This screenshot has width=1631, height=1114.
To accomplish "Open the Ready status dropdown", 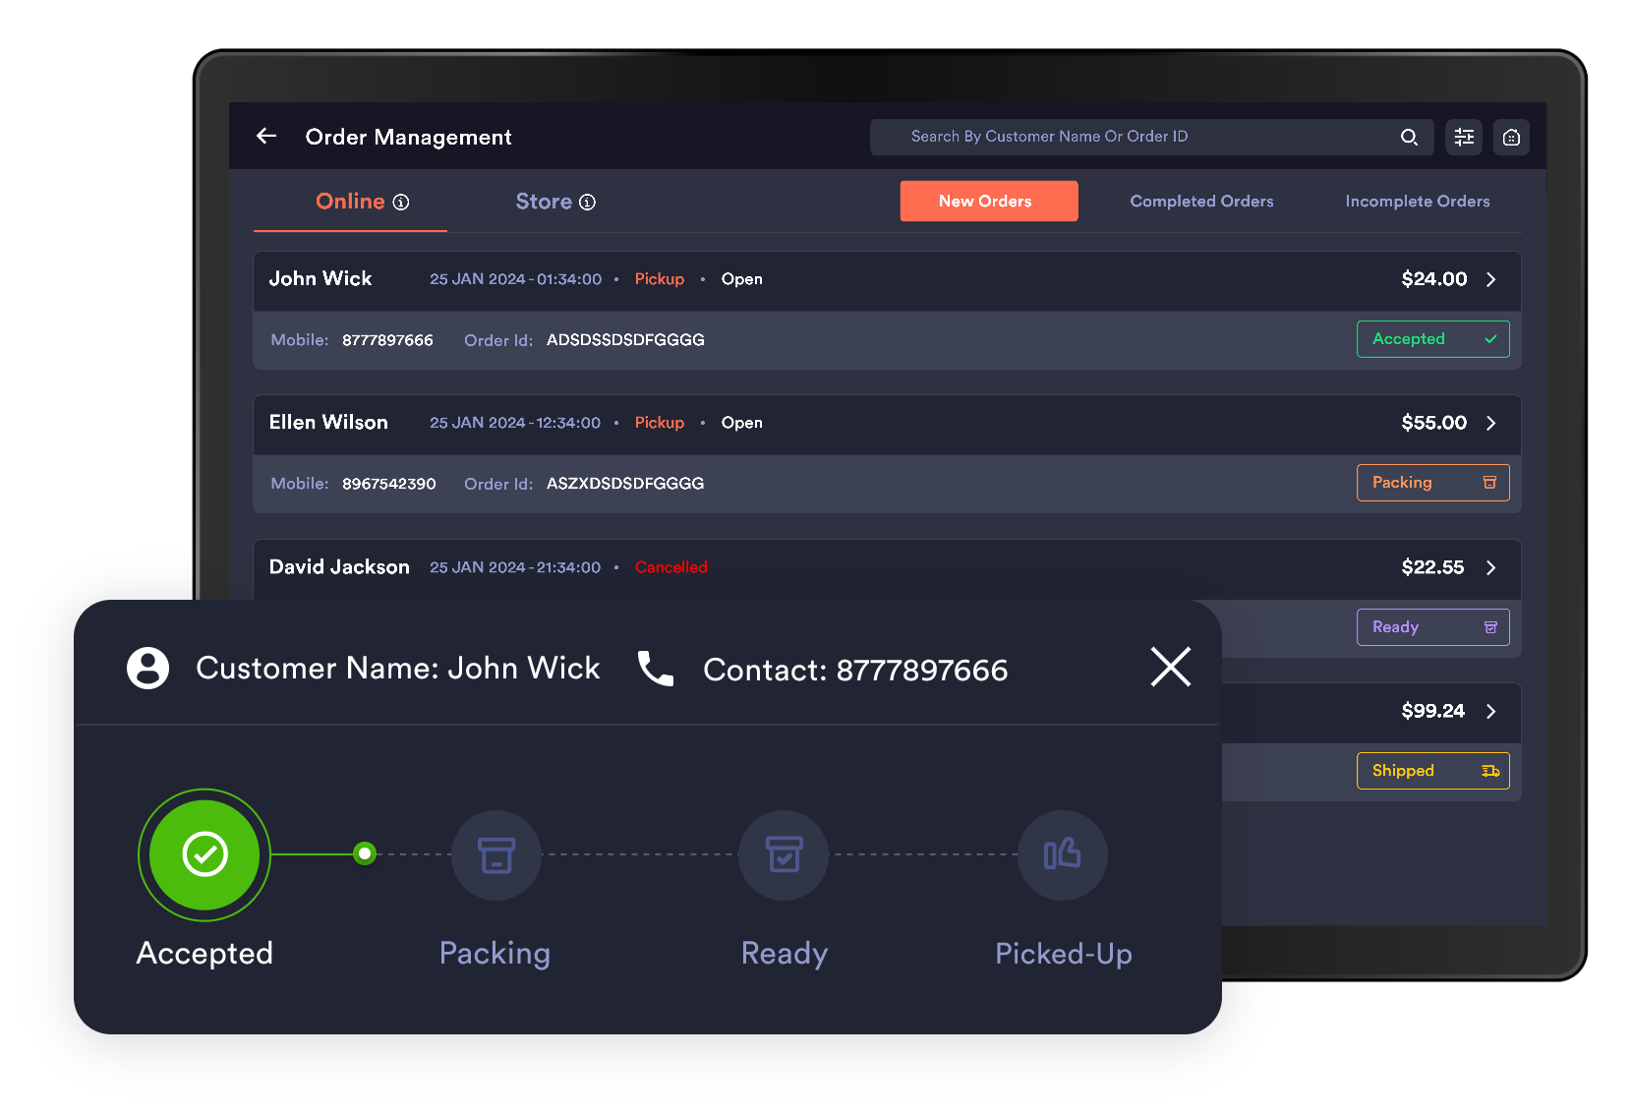I will [1432, 627].
